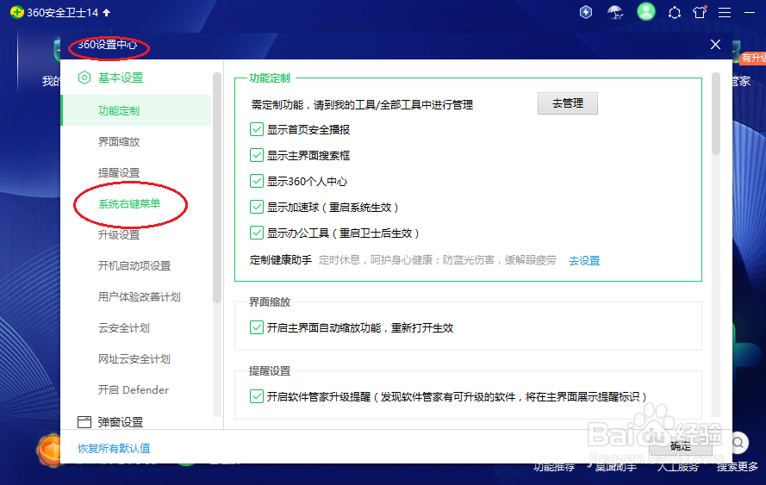
Task: Click the 去管理 button
Action: point(568,103)
